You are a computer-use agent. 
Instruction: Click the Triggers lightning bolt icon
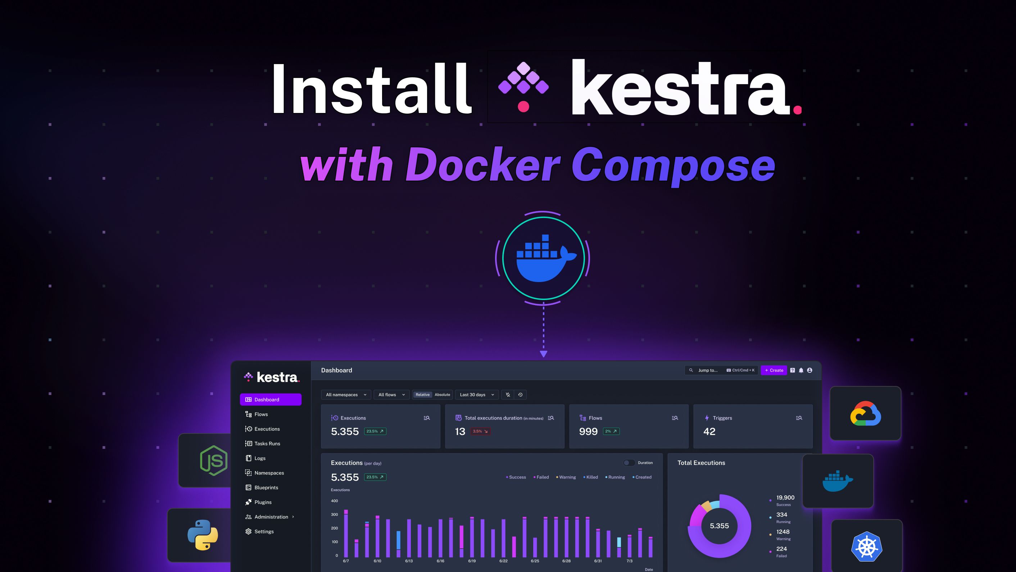pos(707,418)
